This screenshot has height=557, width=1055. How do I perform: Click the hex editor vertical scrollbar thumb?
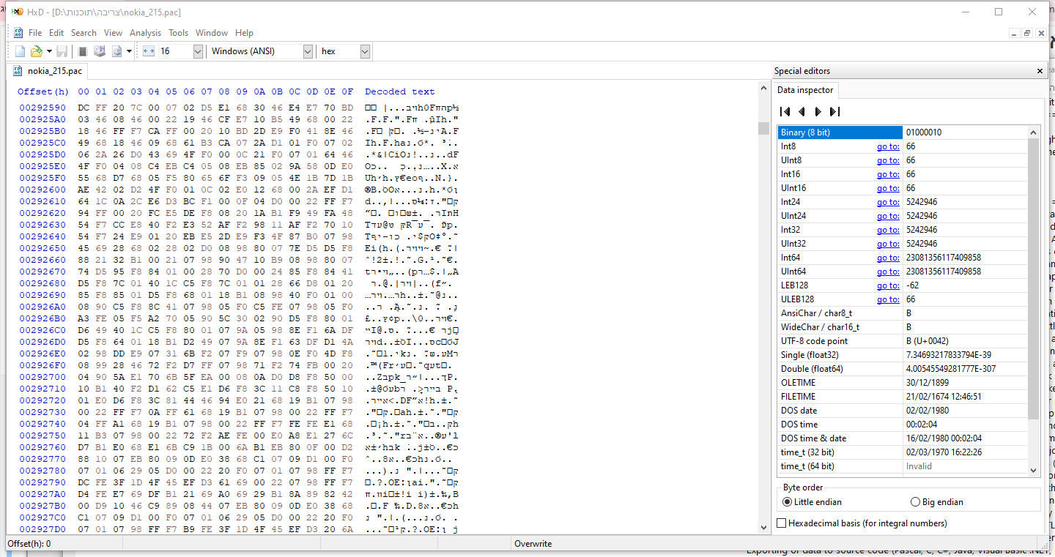(x=763, y=129)
